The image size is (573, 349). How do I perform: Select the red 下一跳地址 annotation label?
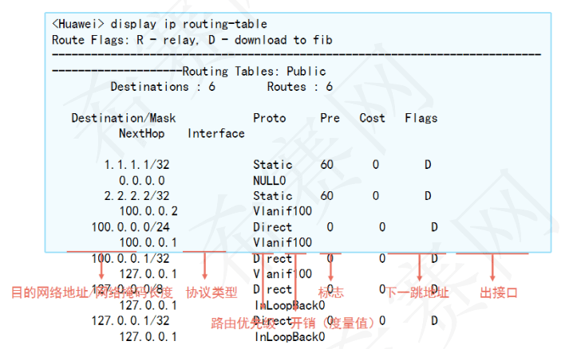[417, 292]
